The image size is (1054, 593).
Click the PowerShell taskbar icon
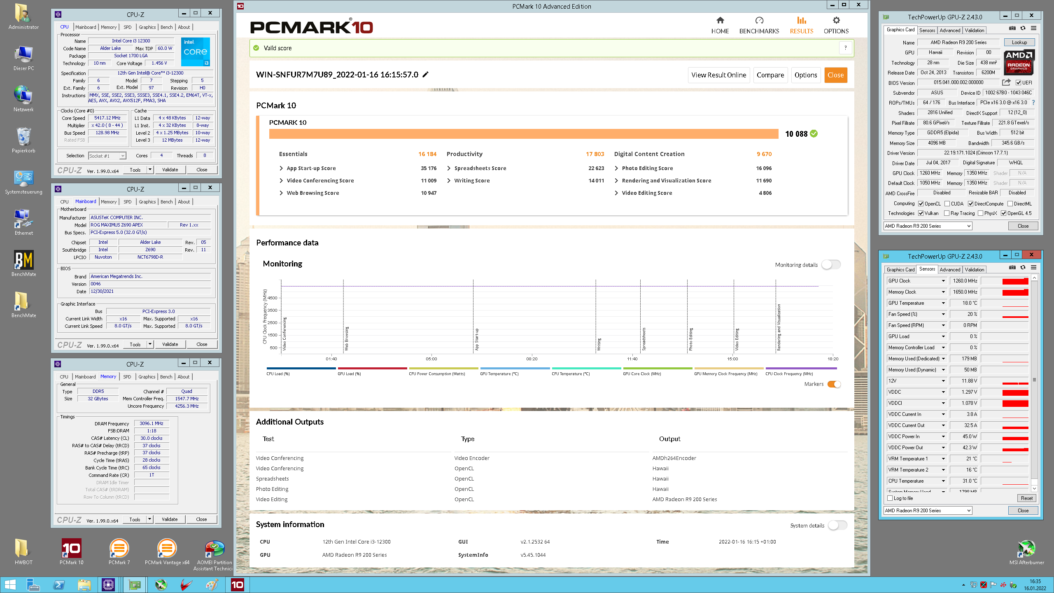(x=59, y=585)
